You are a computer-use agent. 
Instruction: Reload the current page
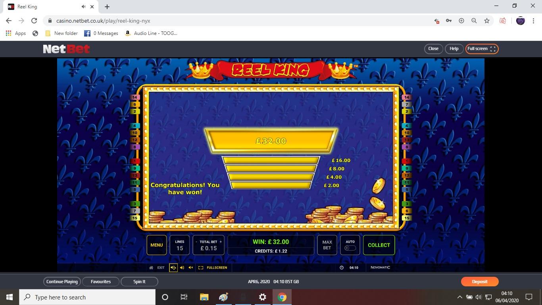coord(34,21)
